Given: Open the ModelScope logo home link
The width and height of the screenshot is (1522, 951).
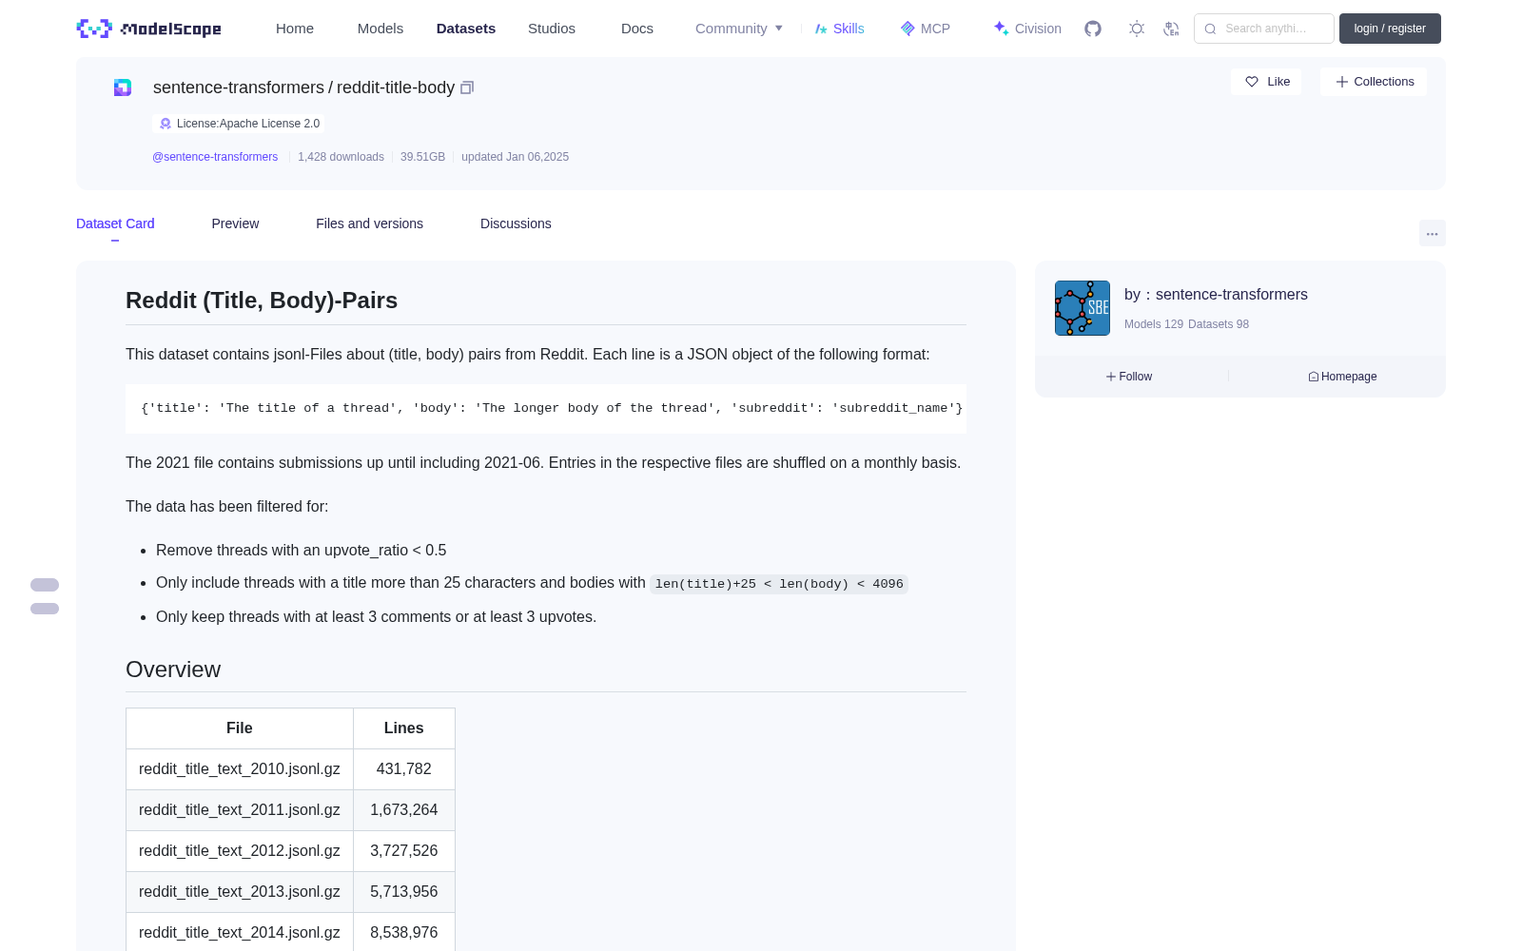Looking at the screenshot, I should 149,29.
